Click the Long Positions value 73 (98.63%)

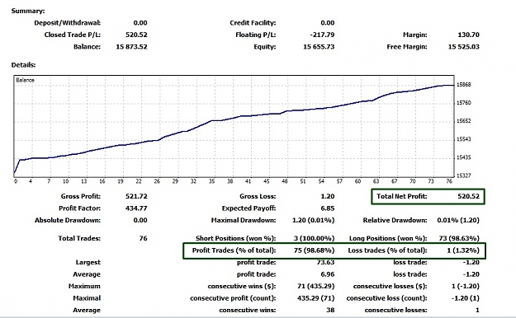pyautogui.click(x=459, y=238)
